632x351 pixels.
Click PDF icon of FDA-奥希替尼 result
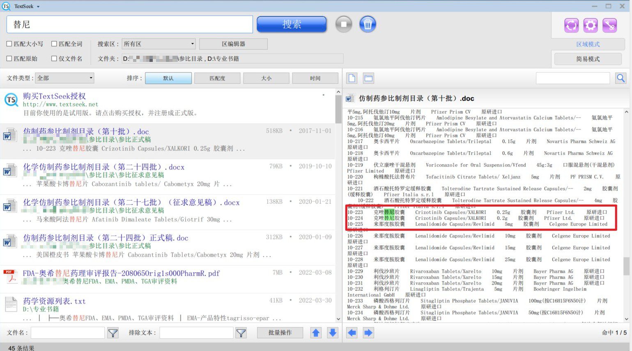(x=10, y=276)
